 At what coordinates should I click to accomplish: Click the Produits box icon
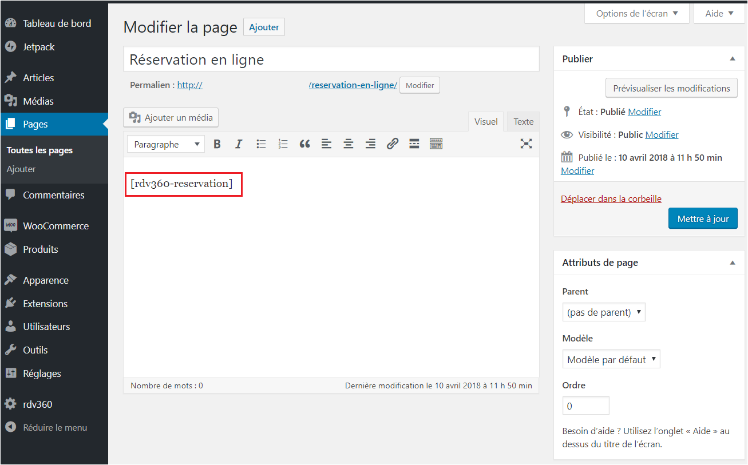10,249
